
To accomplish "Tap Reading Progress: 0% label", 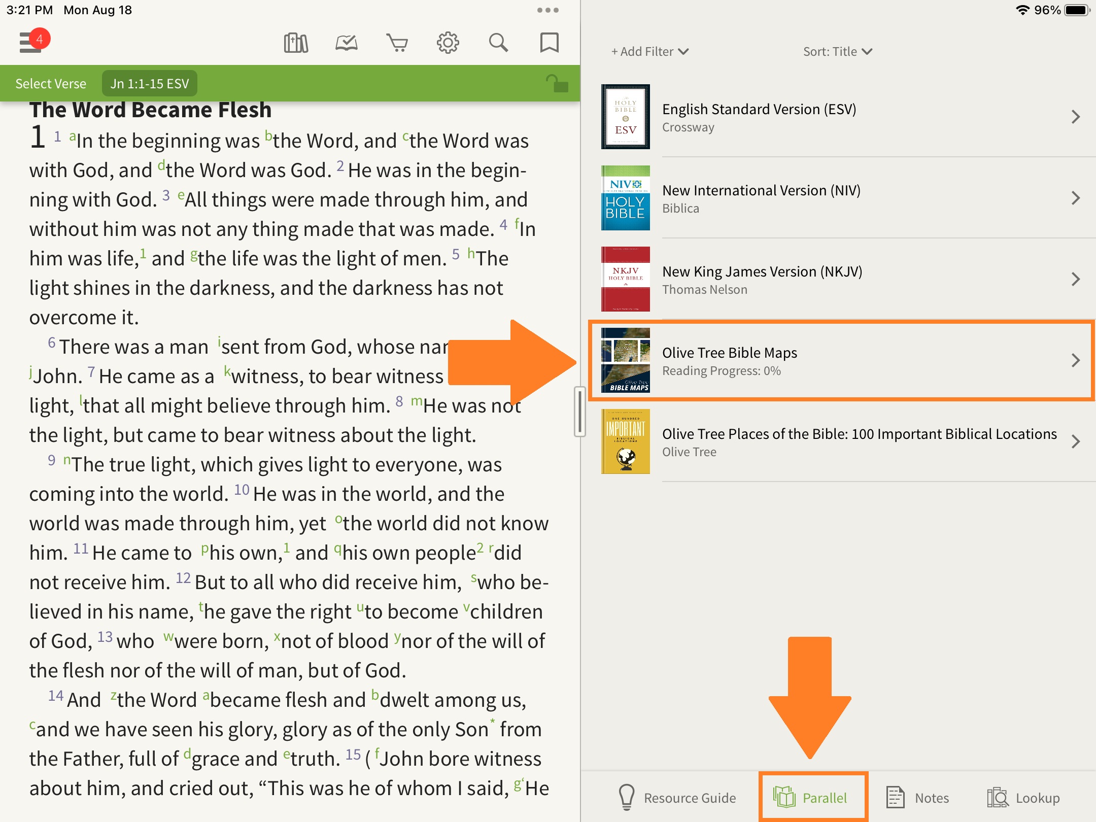I will click(x=722, y=371).
